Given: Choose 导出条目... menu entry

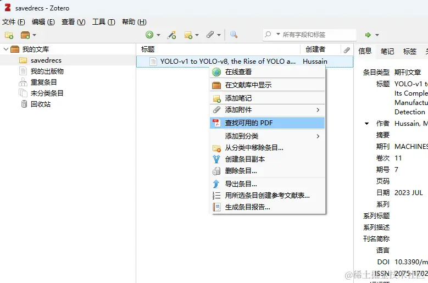Looking at the screenshot, I should (x=268, y=184).
